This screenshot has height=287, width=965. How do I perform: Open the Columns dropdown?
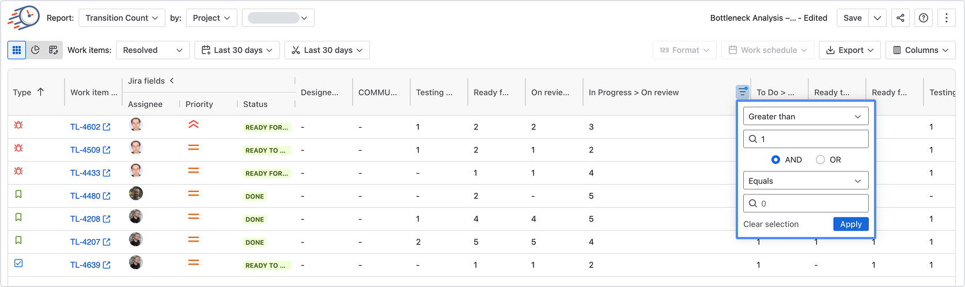pyautogui.click(x=921, y=50)
